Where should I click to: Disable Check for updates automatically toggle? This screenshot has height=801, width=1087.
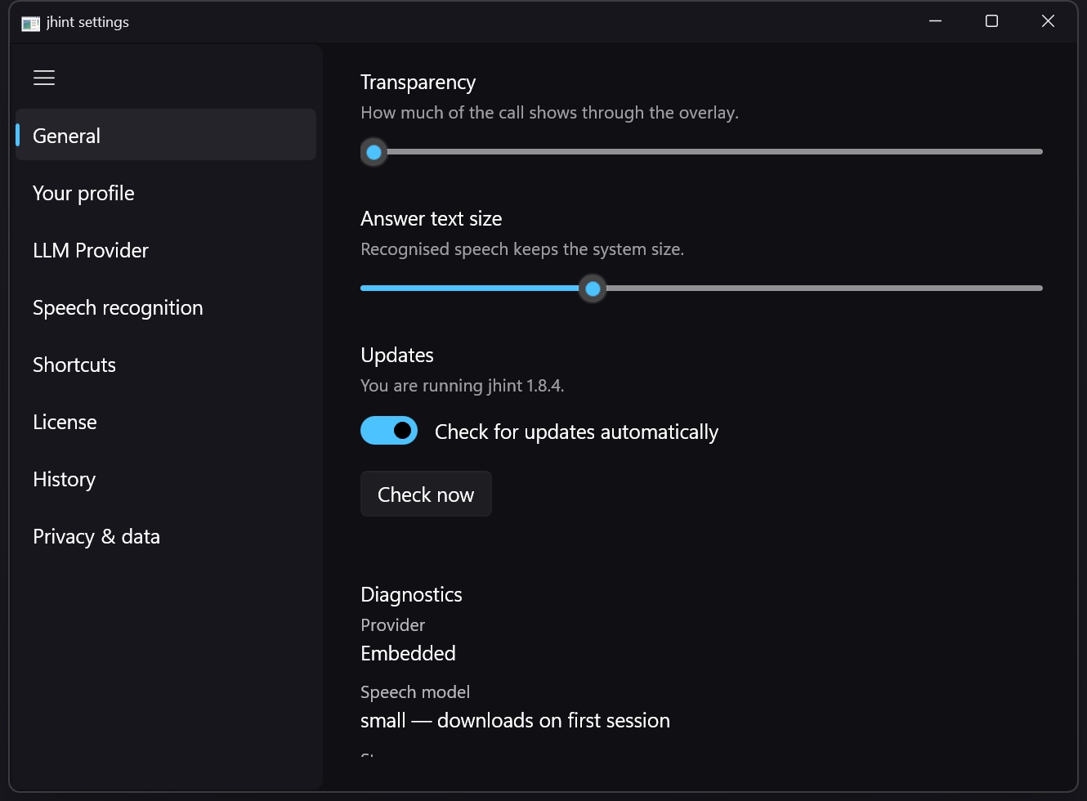pos(389,431)
